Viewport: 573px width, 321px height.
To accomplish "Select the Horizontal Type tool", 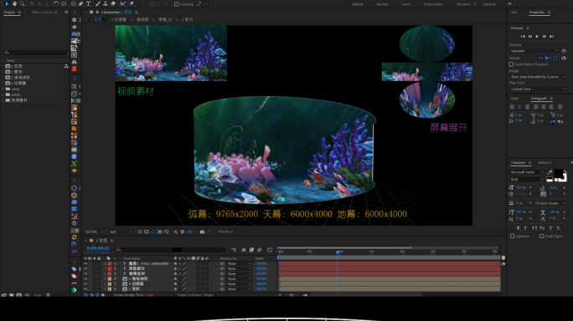I will pyautogui.click(x=89, y=3).
